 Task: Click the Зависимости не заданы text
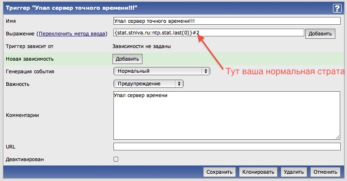142,46
